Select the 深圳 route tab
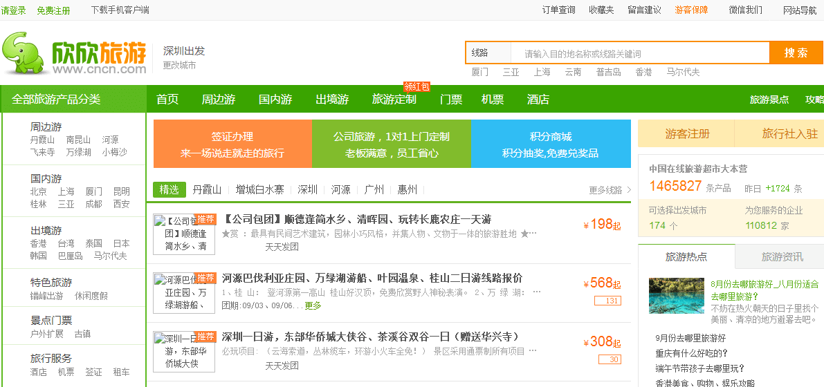Screen dimensions: 824x387 (307, 189)
